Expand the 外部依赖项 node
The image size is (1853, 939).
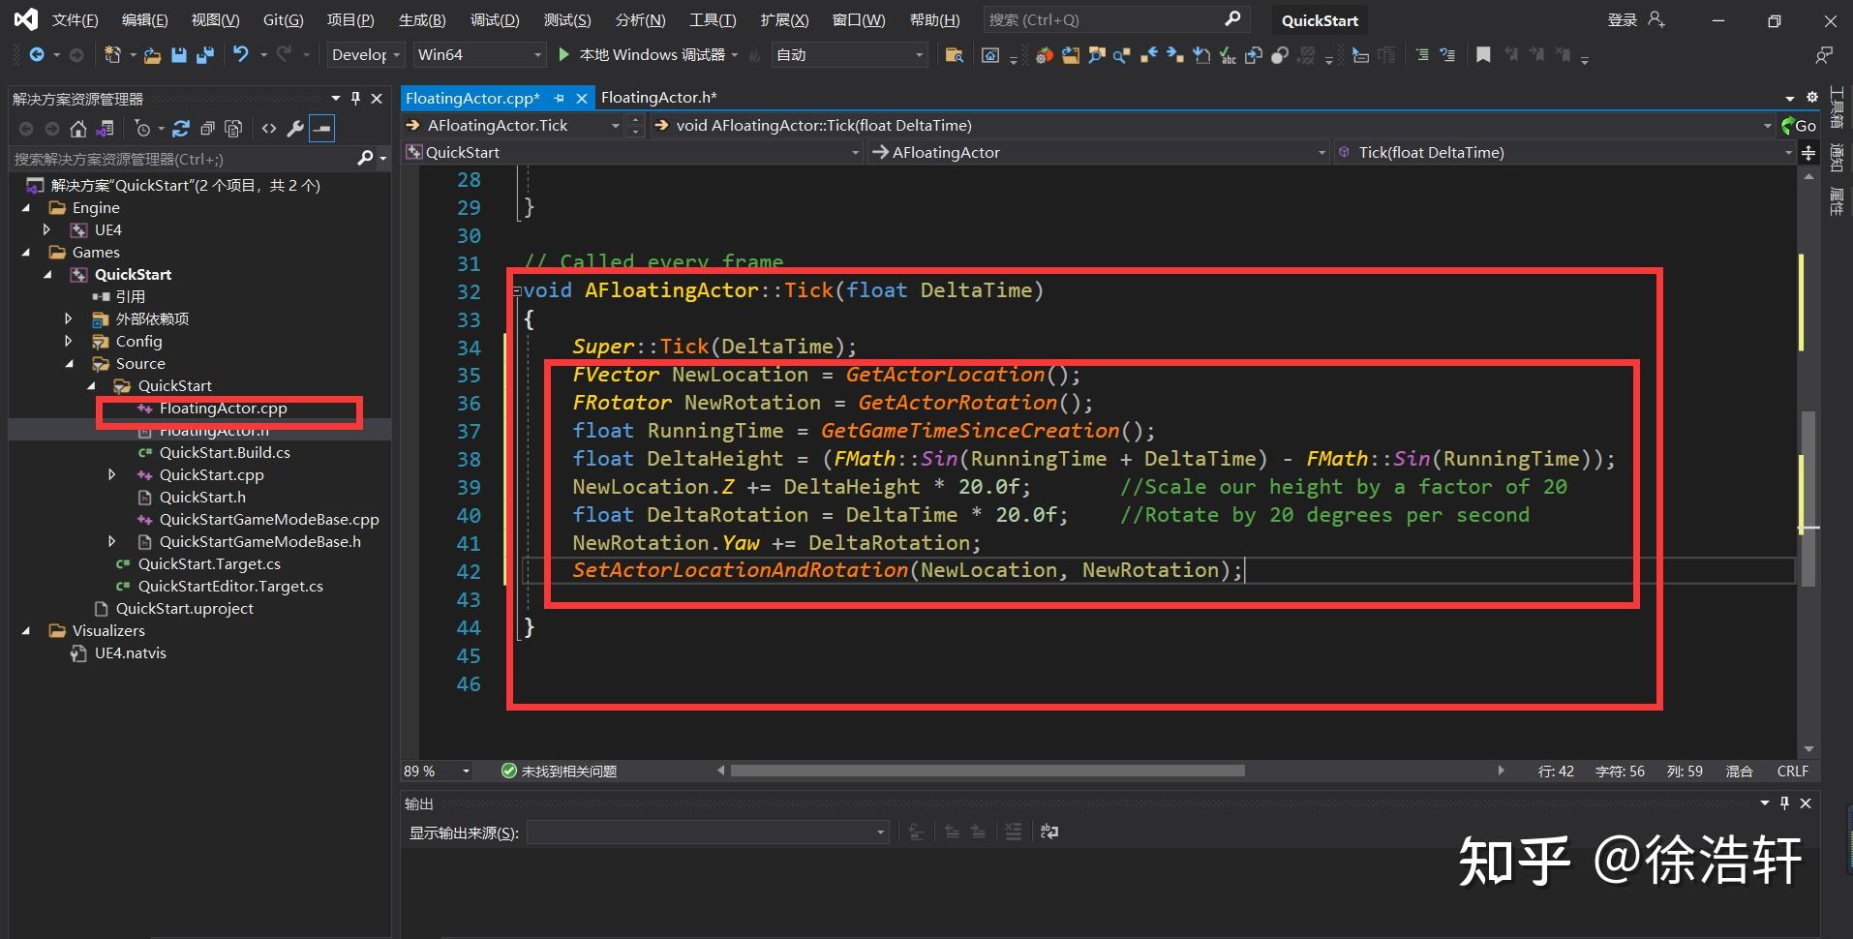click(68, 318)
